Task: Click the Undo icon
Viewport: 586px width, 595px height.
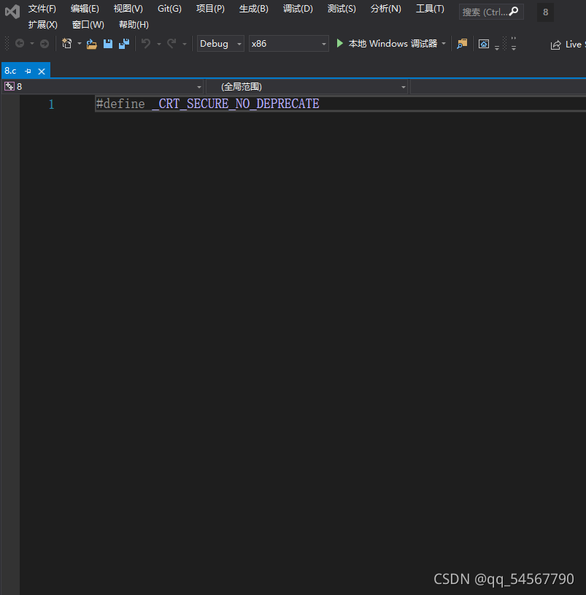Action: (x=146, y=44)
